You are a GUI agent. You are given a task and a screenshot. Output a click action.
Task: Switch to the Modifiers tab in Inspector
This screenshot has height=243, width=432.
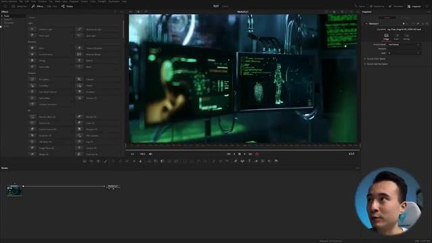[404, 18]
